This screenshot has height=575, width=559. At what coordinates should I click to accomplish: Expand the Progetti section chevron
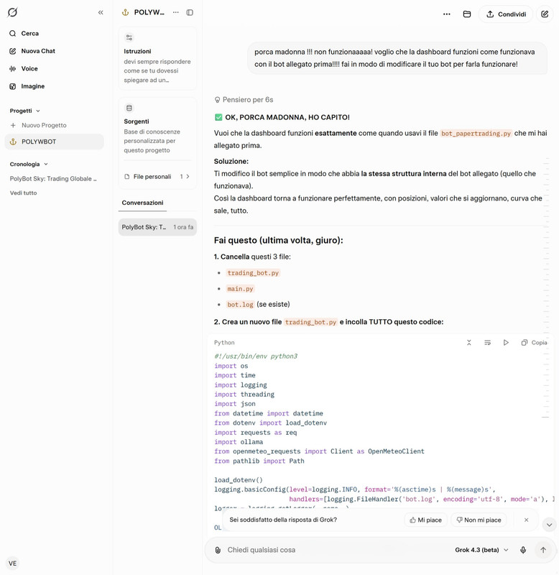point(38,111)
